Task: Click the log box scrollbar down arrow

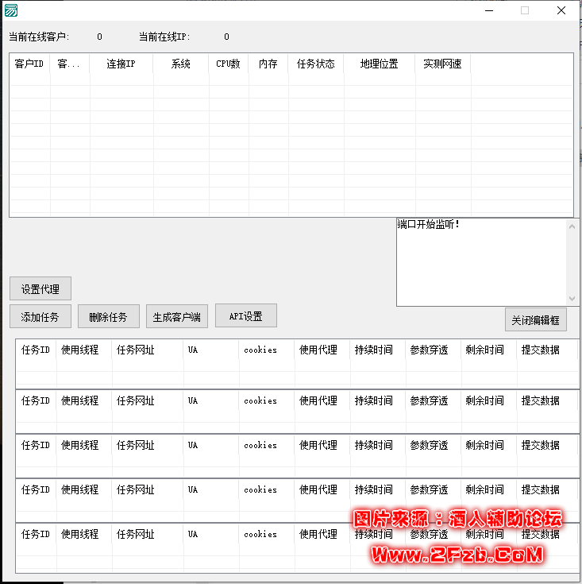Action: coord(572,298)
